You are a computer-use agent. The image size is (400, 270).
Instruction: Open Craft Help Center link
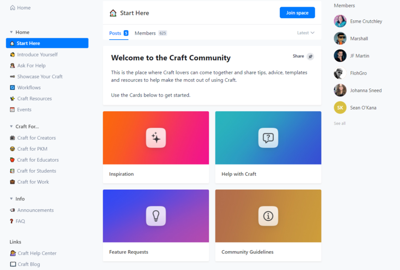pos(37,253)
